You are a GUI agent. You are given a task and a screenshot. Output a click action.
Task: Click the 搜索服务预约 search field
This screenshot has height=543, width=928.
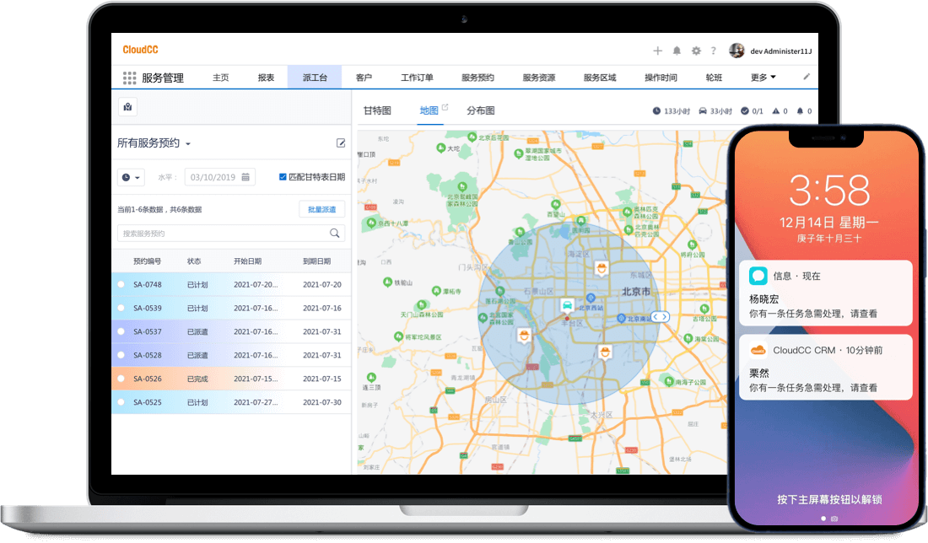(224, 234)
